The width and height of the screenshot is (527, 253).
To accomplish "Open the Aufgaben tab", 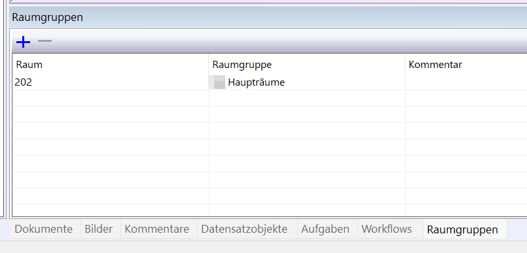I will pos(325,229).
